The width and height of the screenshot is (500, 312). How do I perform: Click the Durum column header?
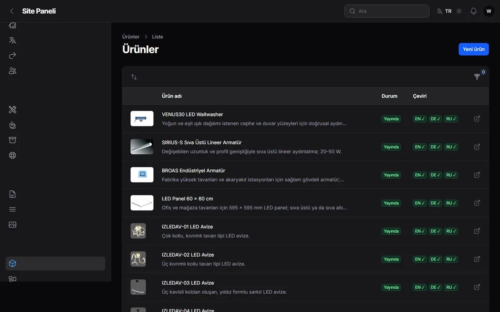pyautogui.click(x=390, y=96)
